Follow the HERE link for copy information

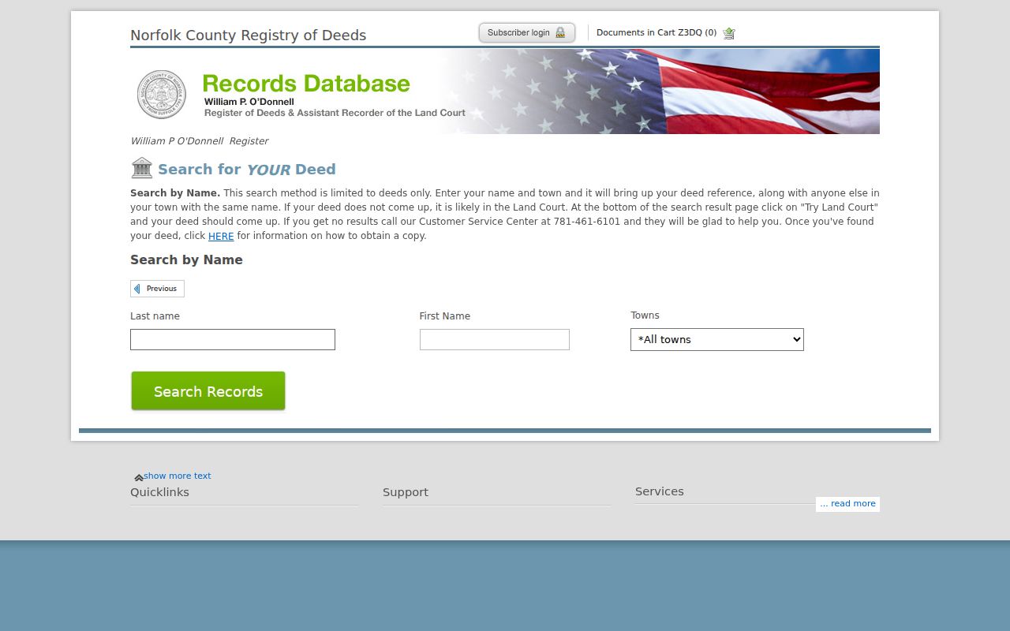[x=221, y=236]
